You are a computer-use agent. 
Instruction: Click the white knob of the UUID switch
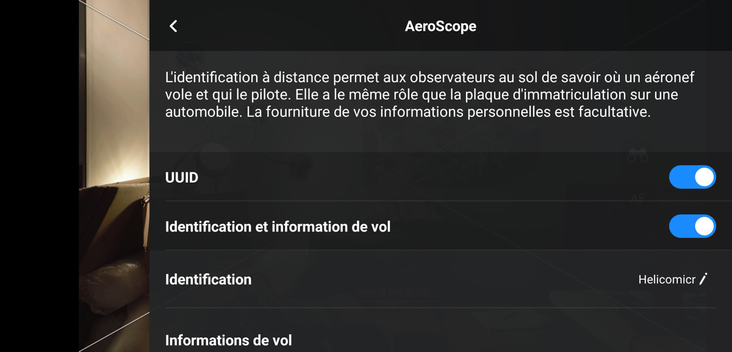click(x=704, y=177)
